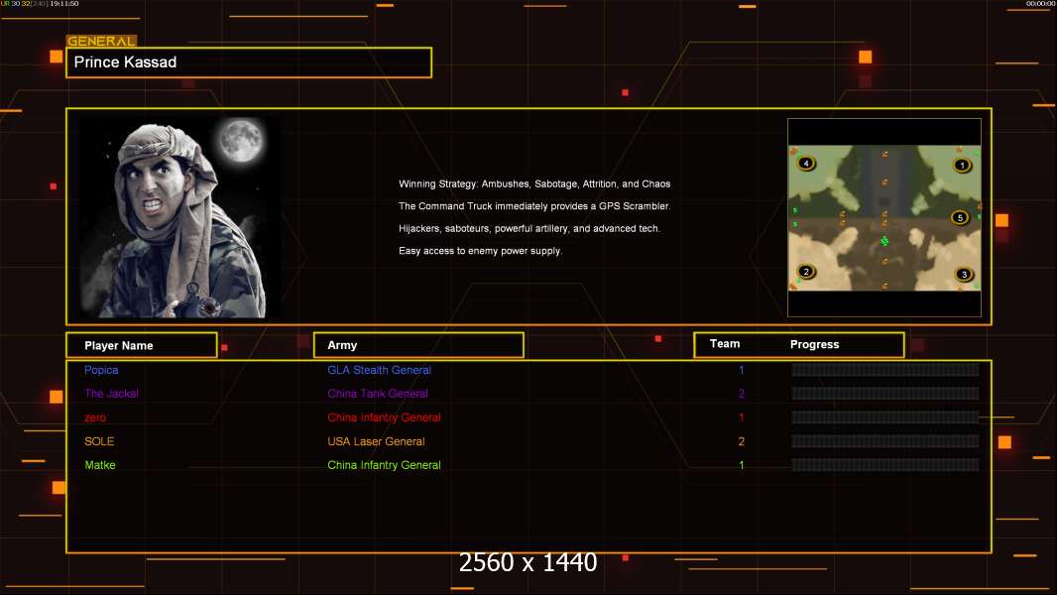Click The Jackal's loading progress bar
The width and height of the screenshot is (1057, 595).
pos(885,394)
